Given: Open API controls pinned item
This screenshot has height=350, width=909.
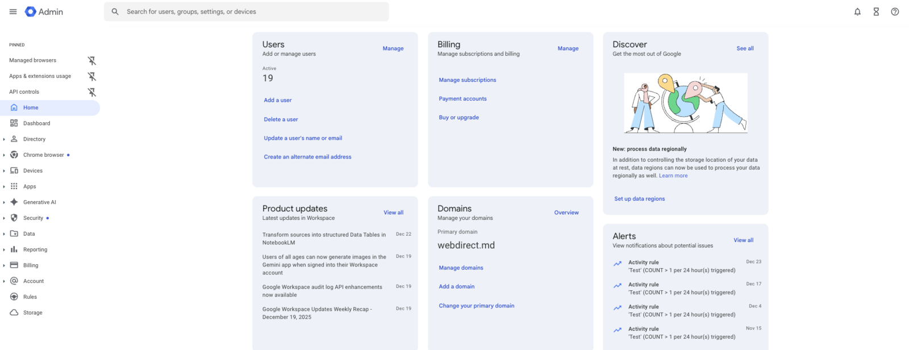Looking at the screenshot, I should point(24,92).
